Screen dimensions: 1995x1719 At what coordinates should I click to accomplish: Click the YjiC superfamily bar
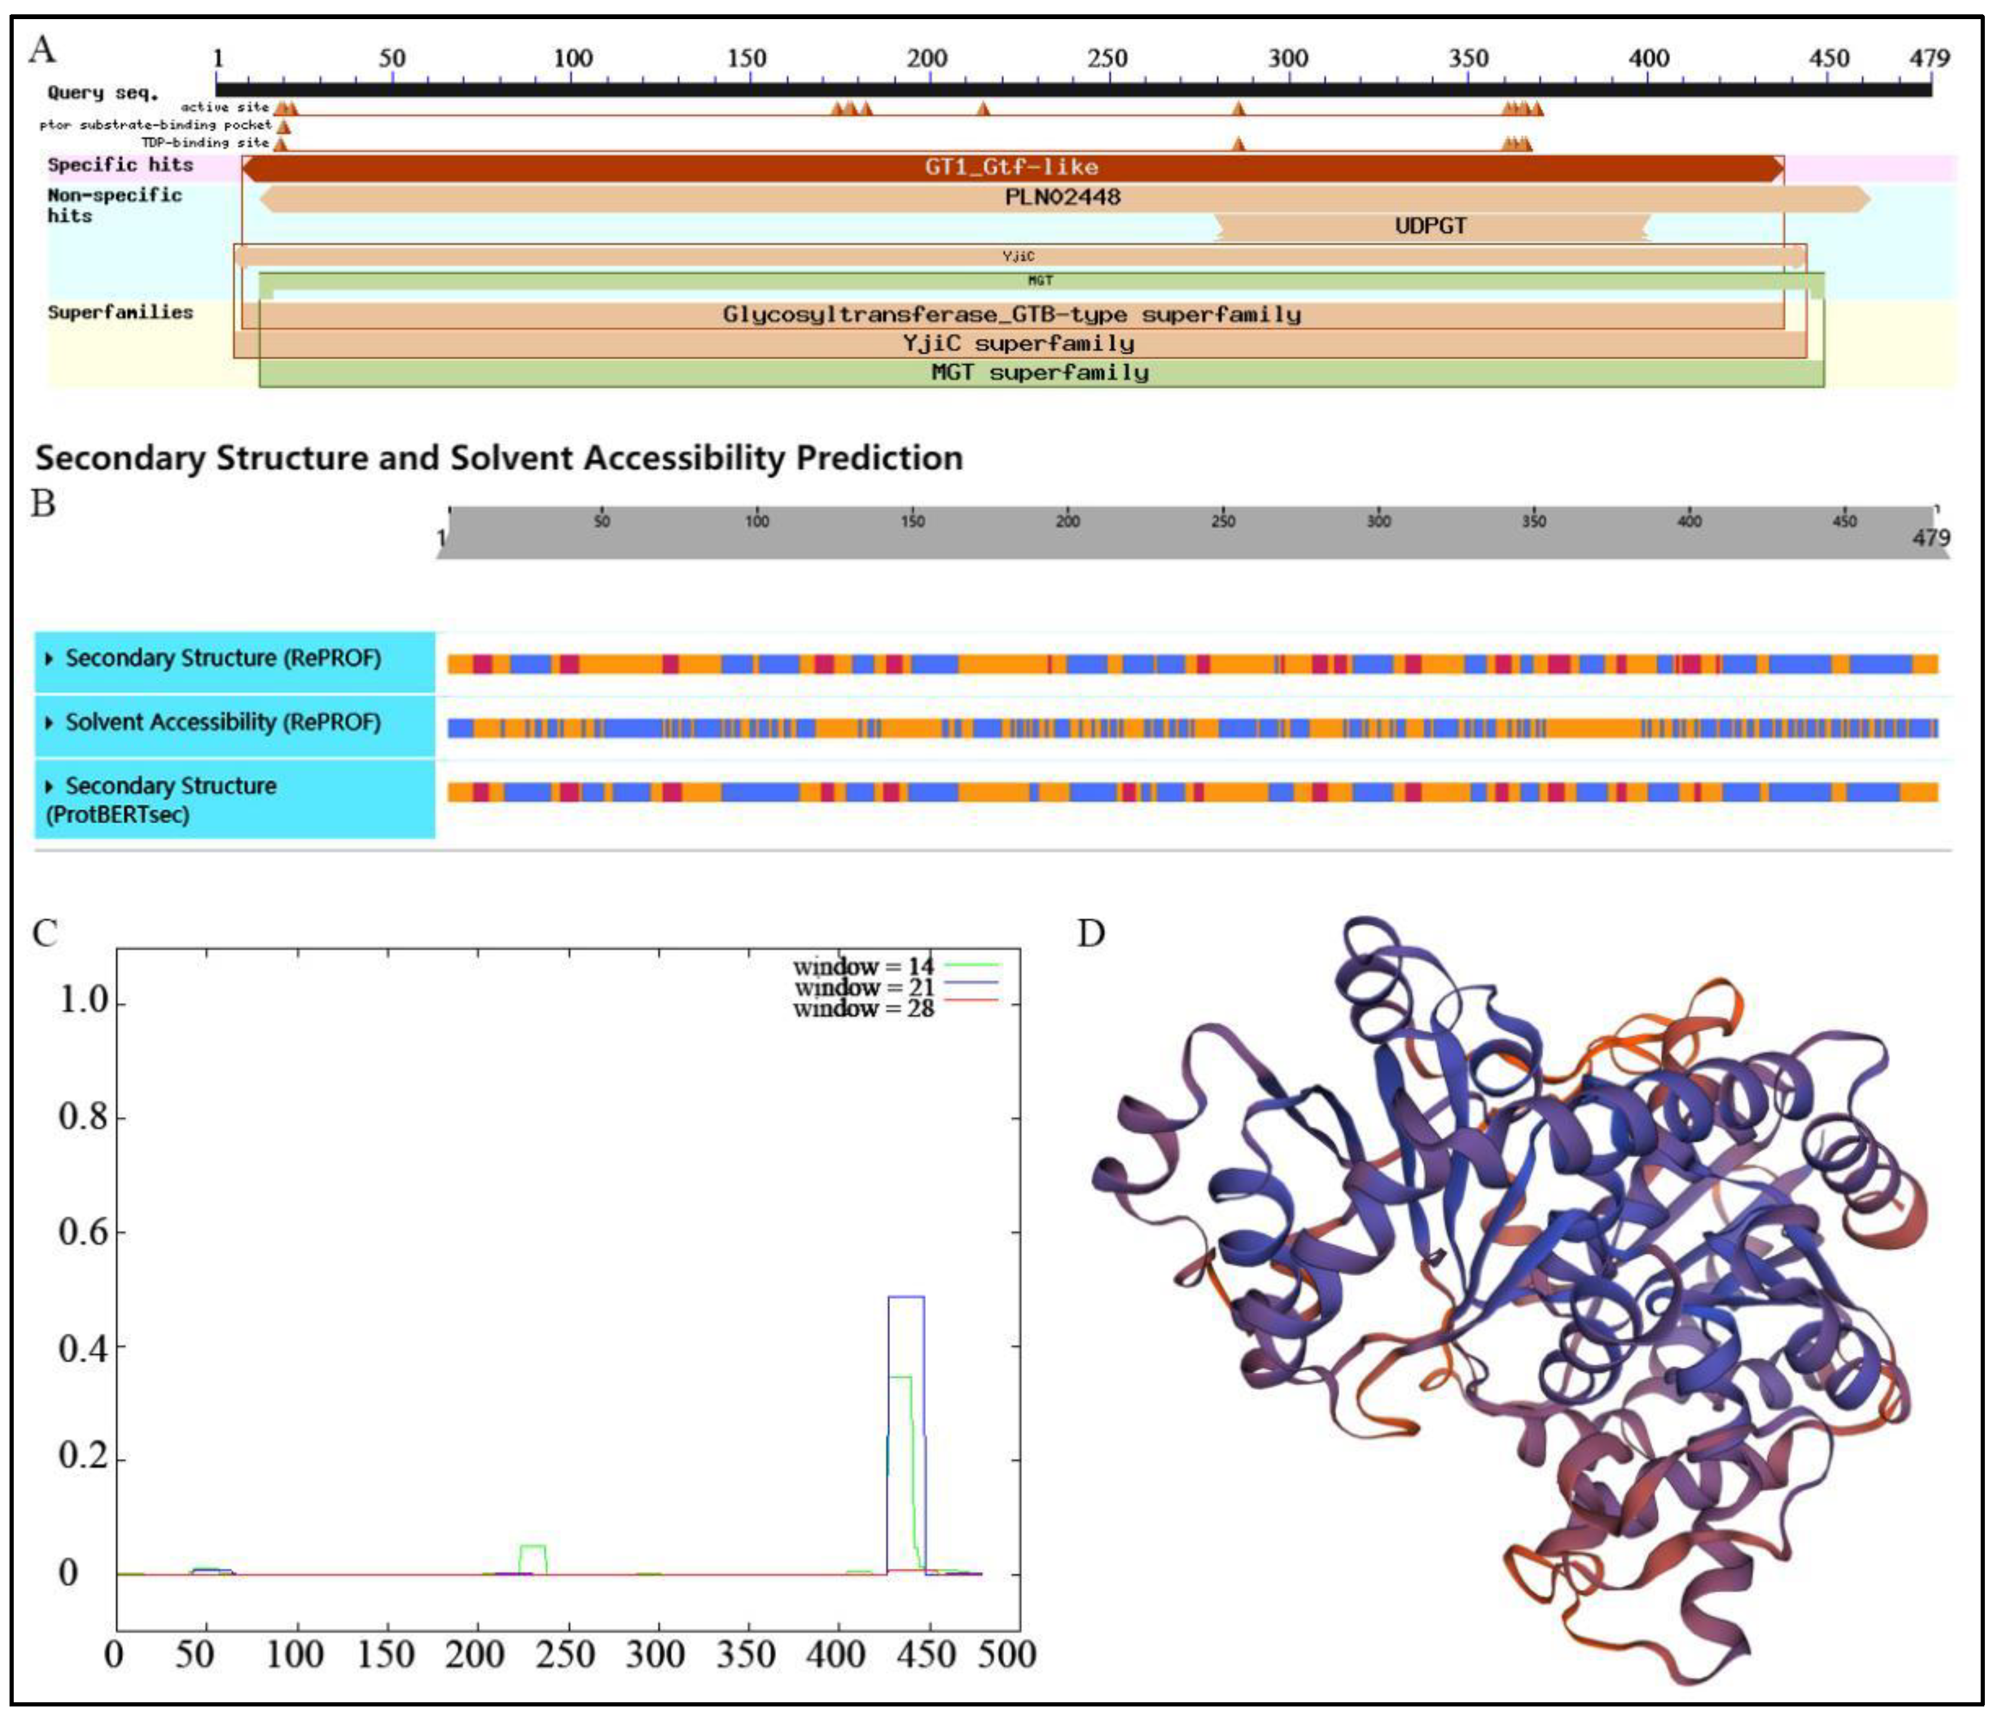pyautogui.click(x=1018, y=344)
